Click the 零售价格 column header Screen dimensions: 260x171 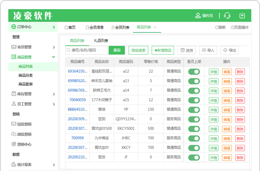point(151,62)
